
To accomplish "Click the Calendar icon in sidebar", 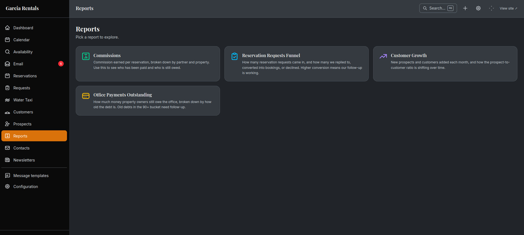I will (7, 40).
